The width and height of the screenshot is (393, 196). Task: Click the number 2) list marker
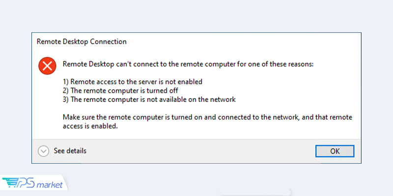(66, 91)
